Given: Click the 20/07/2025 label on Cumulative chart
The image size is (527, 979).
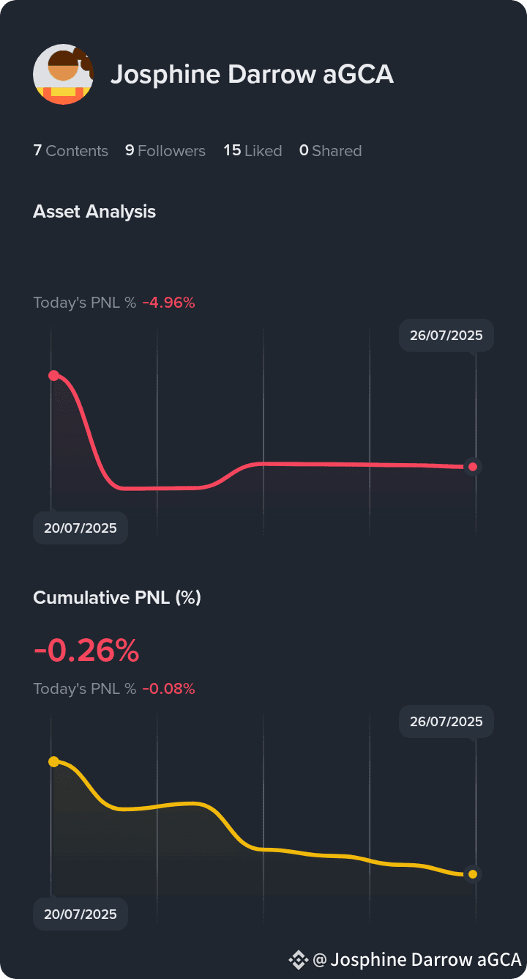Looking at the screenshot, I should click(81, 915).
